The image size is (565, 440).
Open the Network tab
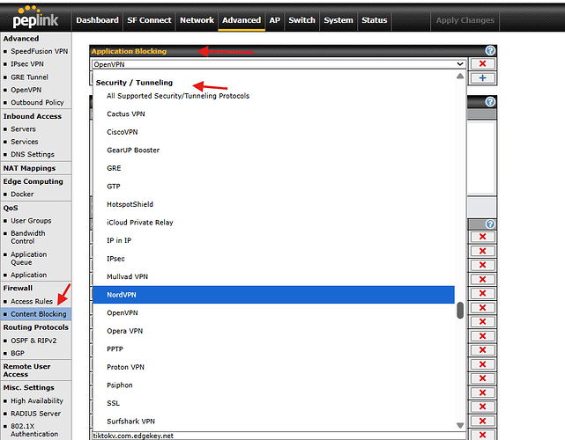[197, 20]
